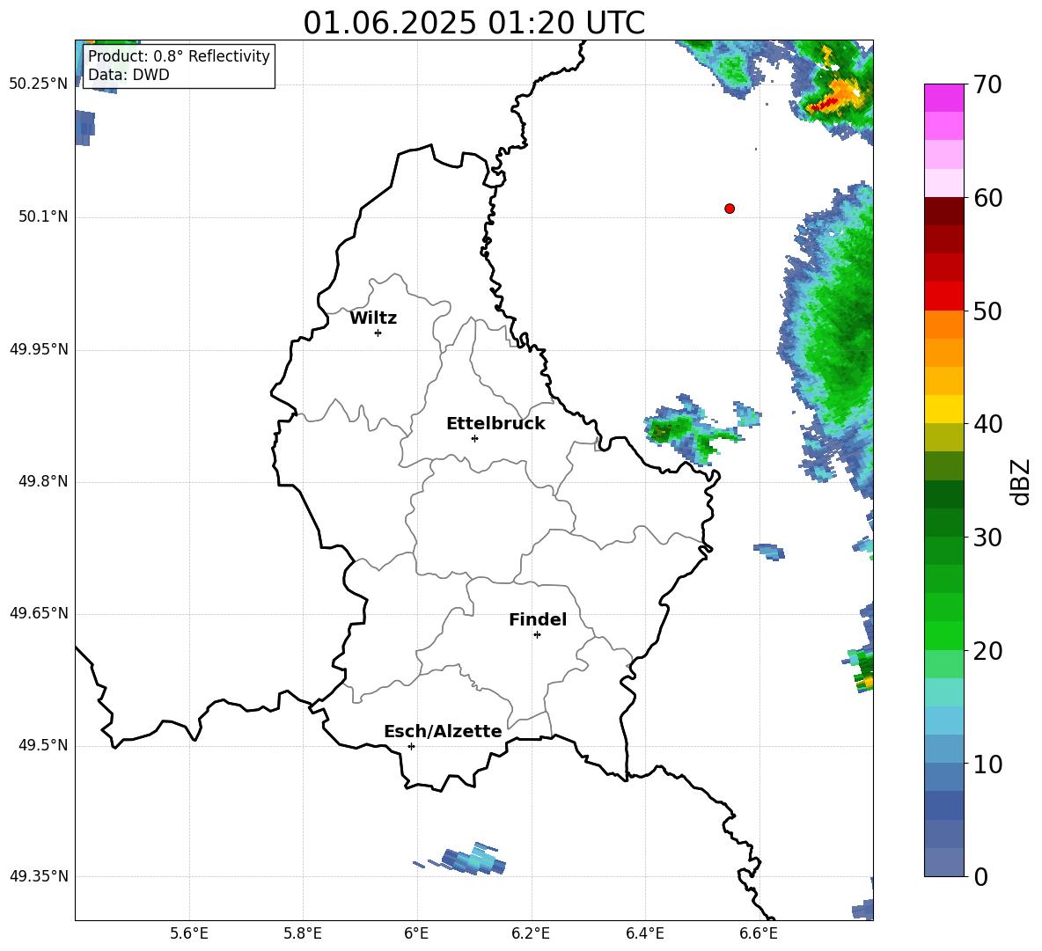Click the 70 tick on colorbar
The width and height of the screenshot is (1042, 951).
coord(987,84)
